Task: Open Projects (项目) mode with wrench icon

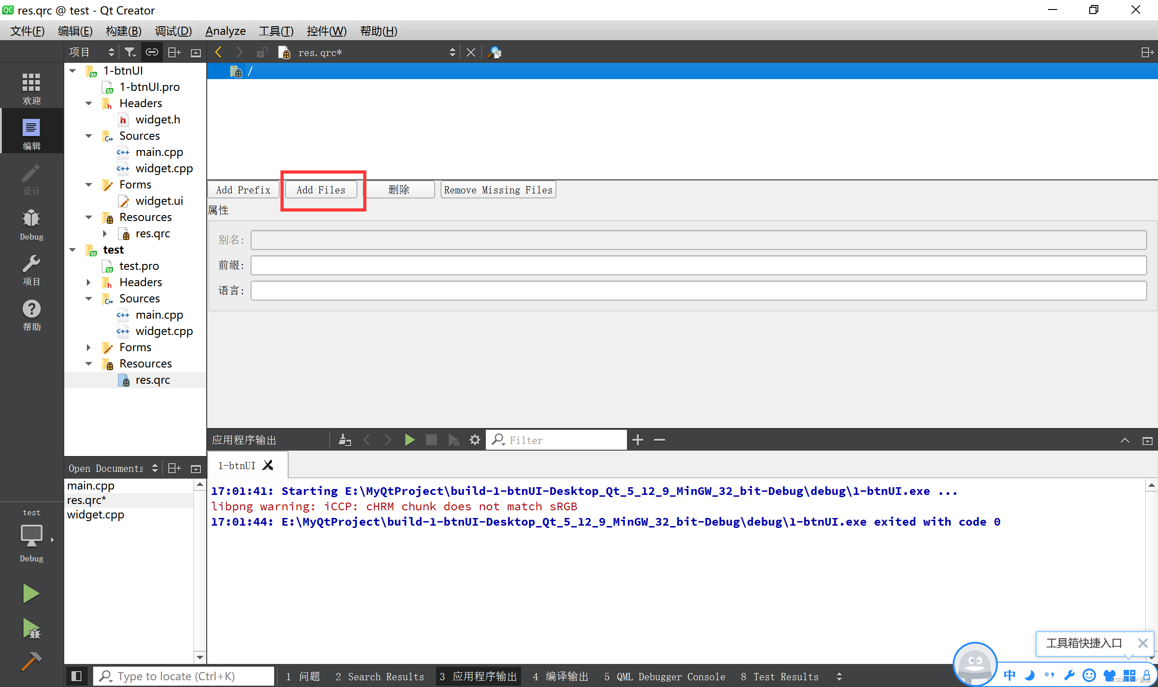Action: click(32, 269)
